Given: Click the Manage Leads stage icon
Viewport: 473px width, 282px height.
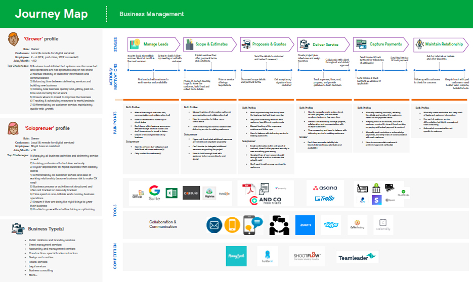Looking at the screenshot, I should (135, 44).
